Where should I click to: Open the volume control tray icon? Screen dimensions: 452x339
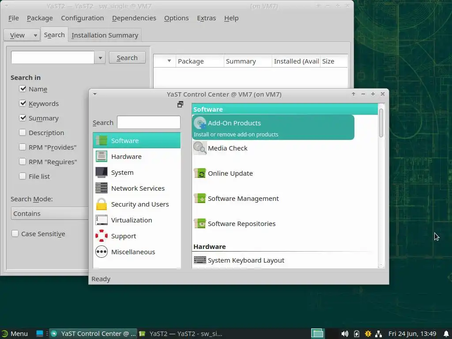[x=344, y=334]
